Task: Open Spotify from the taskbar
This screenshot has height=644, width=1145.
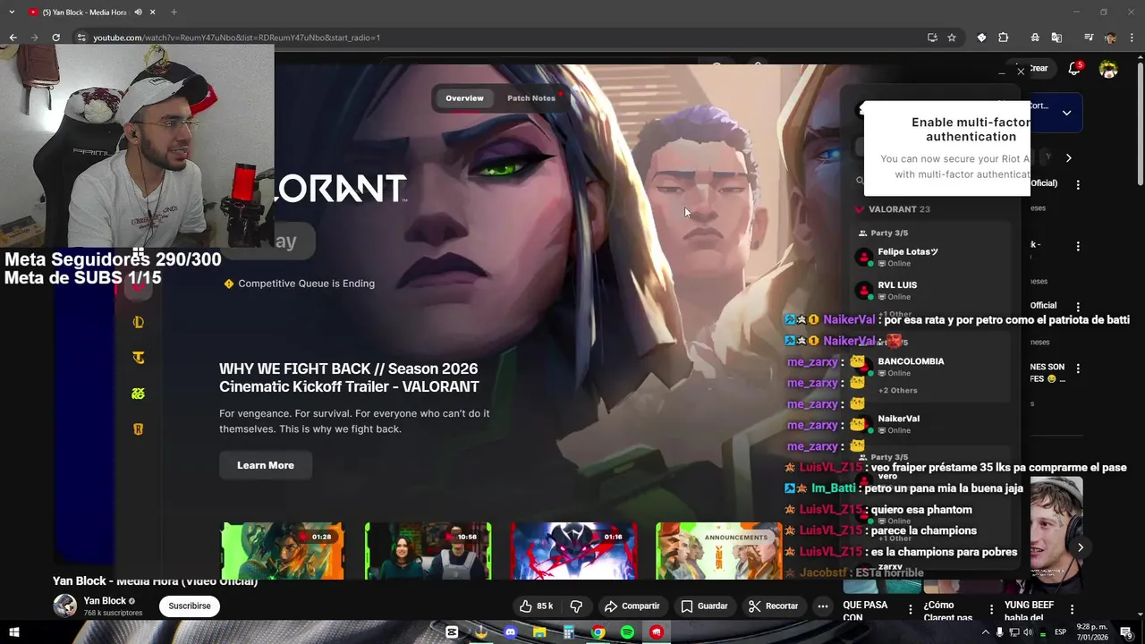Action: point(627,632)
